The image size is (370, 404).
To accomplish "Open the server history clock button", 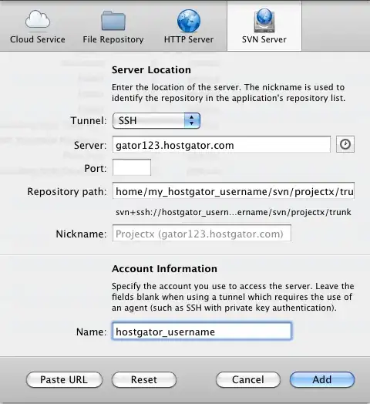I will click(345, 144).
